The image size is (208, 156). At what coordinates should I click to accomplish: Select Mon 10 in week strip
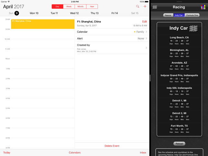tap(34, 13)
